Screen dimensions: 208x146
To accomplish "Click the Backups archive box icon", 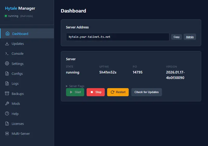I will pos(7,94).
